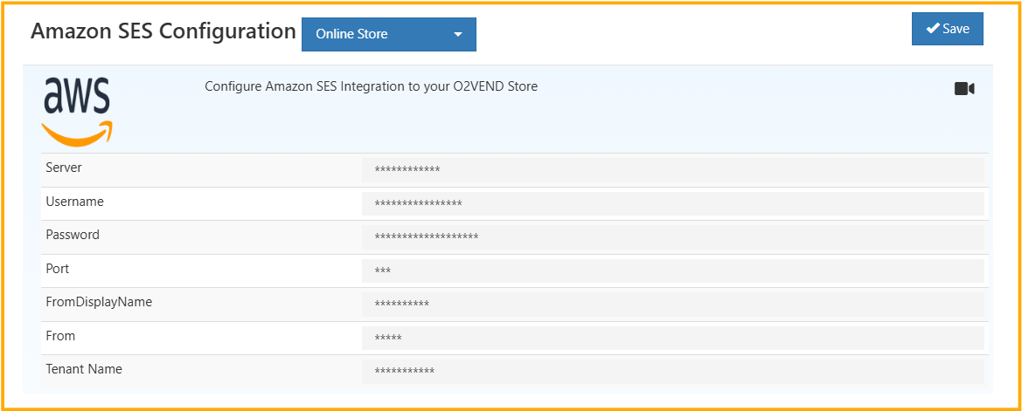Focus the Username input field
The height and width of the screenshot is (411, 1022).
672,204
